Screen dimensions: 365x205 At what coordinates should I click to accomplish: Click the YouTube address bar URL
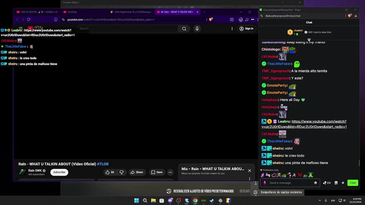(x=111, y=20)
